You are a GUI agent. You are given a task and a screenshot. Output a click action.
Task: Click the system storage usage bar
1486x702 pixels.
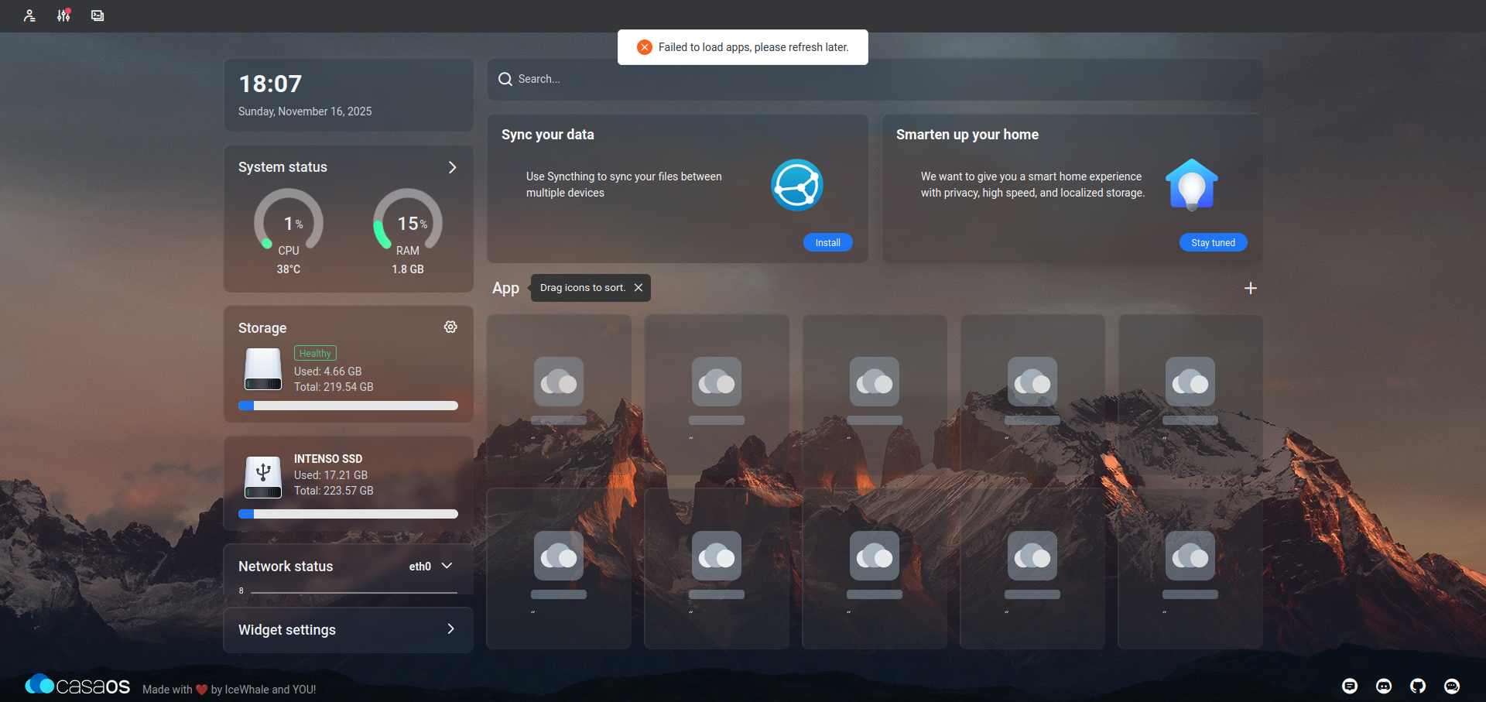pyautogui.click(x=348, y=406)
